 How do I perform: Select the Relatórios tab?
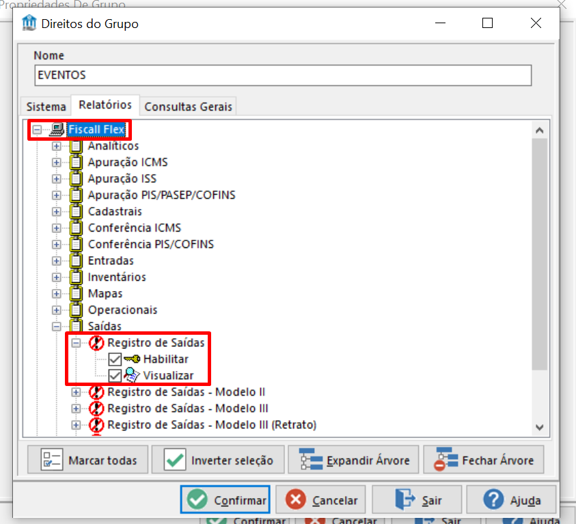(x=105, y=105)
